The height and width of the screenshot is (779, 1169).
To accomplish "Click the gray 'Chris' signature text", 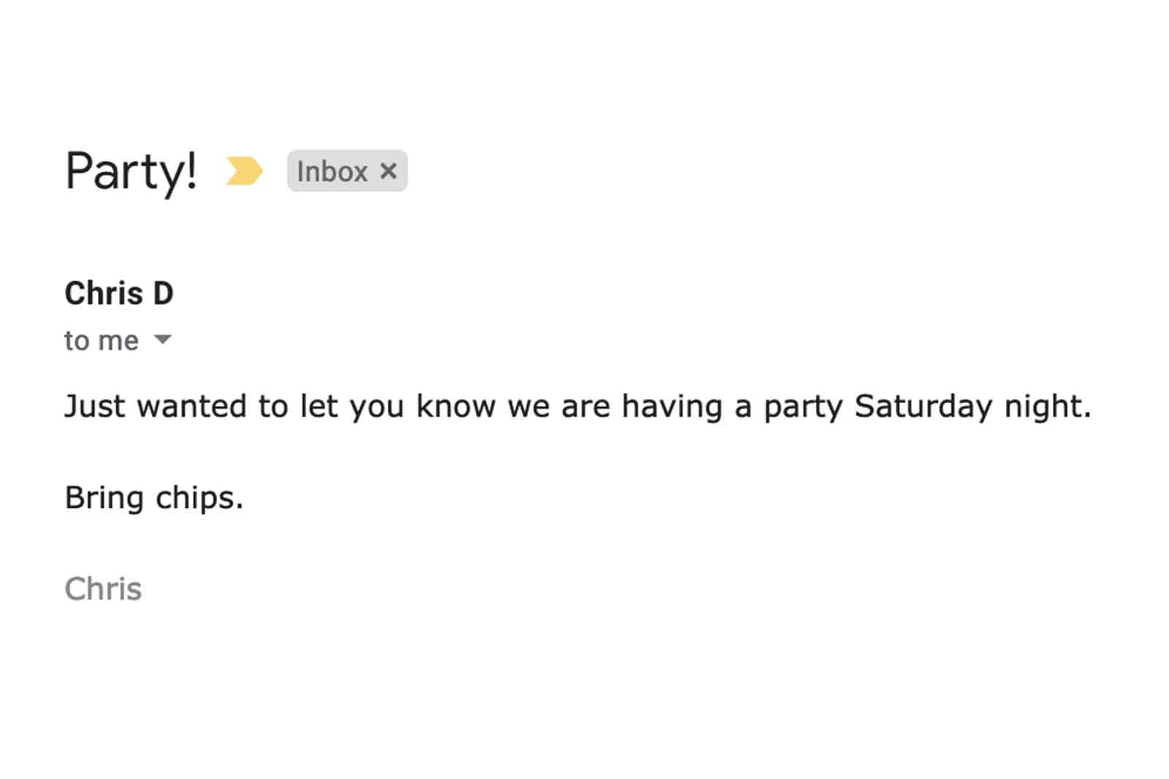I will point(103,588).
